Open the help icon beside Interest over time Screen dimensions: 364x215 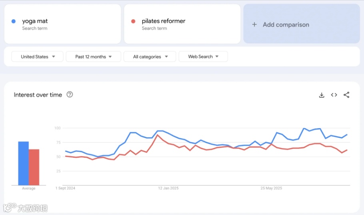click(70, 94)
